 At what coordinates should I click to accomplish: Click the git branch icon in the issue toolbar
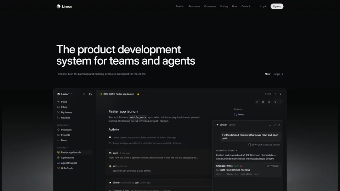coord(269,102)
